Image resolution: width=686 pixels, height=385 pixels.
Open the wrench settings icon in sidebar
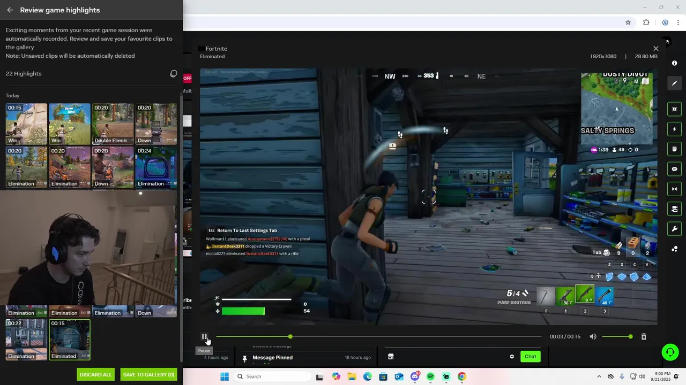tap(674, 229)
